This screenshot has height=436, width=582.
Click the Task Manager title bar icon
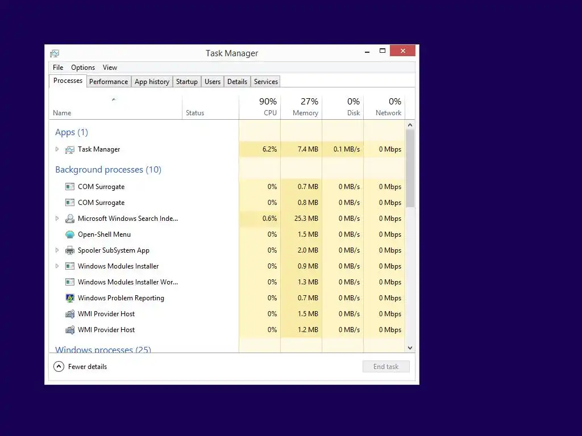coord(55,53)
